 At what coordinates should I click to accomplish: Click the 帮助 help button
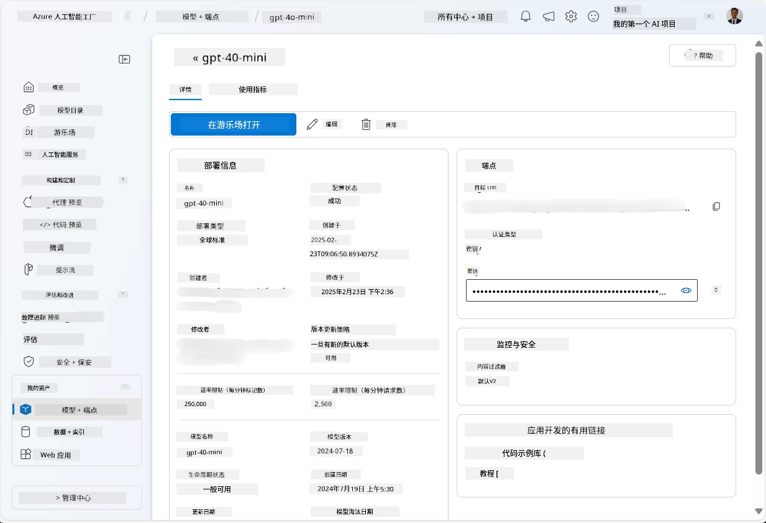point(703,55)
